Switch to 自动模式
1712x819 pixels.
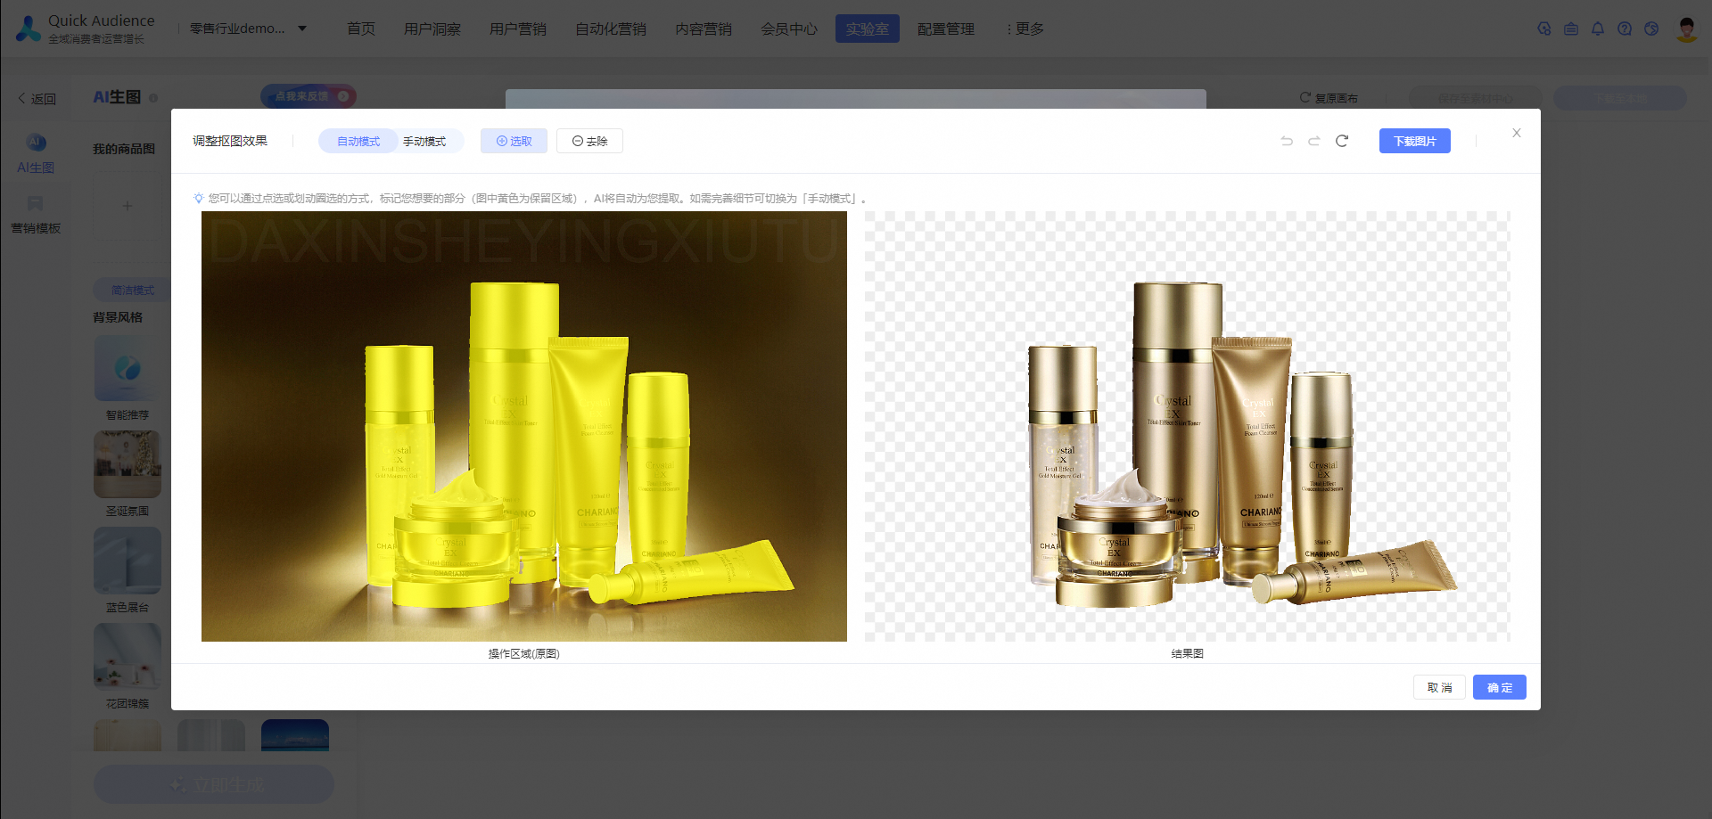click(x=358, y=141)
